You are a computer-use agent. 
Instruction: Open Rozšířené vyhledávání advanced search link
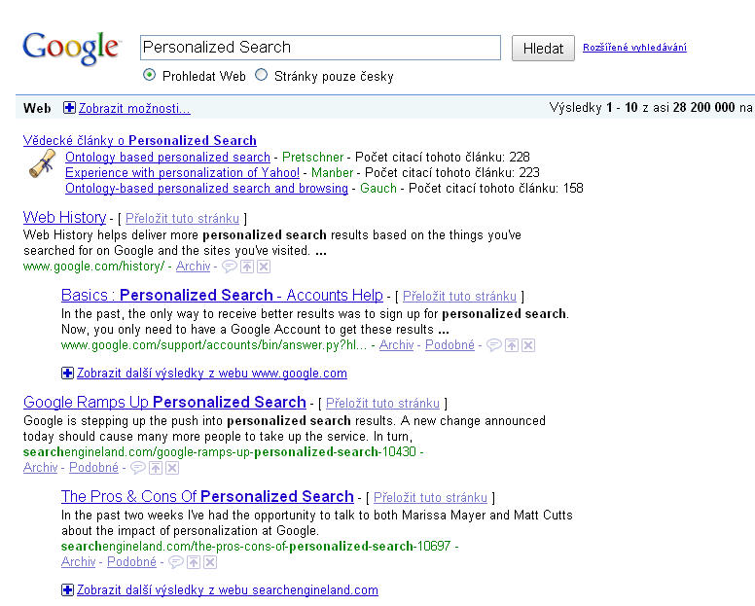point(634,47)
